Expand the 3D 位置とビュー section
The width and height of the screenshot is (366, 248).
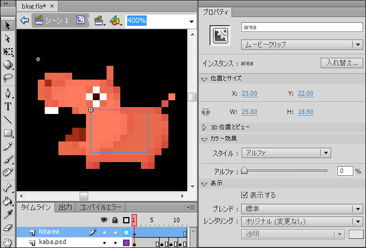pos(206,127)
